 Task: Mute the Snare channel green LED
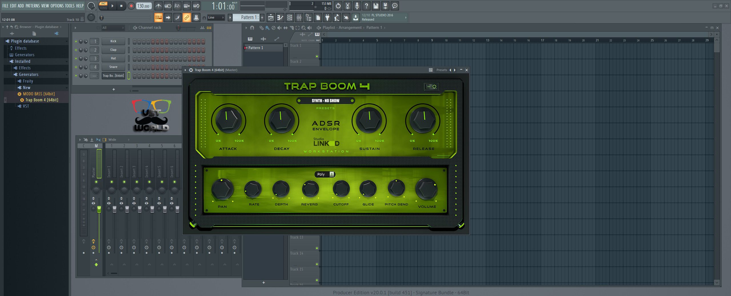pos(76,67)
